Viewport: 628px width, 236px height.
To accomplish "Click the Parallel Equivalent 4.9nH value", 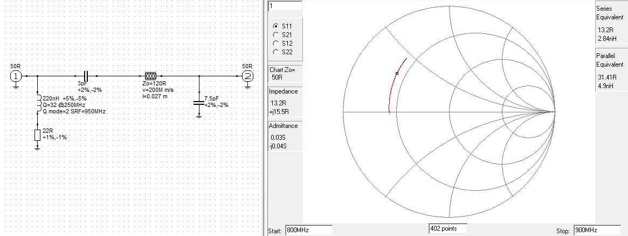I will [x=605, y=85].
